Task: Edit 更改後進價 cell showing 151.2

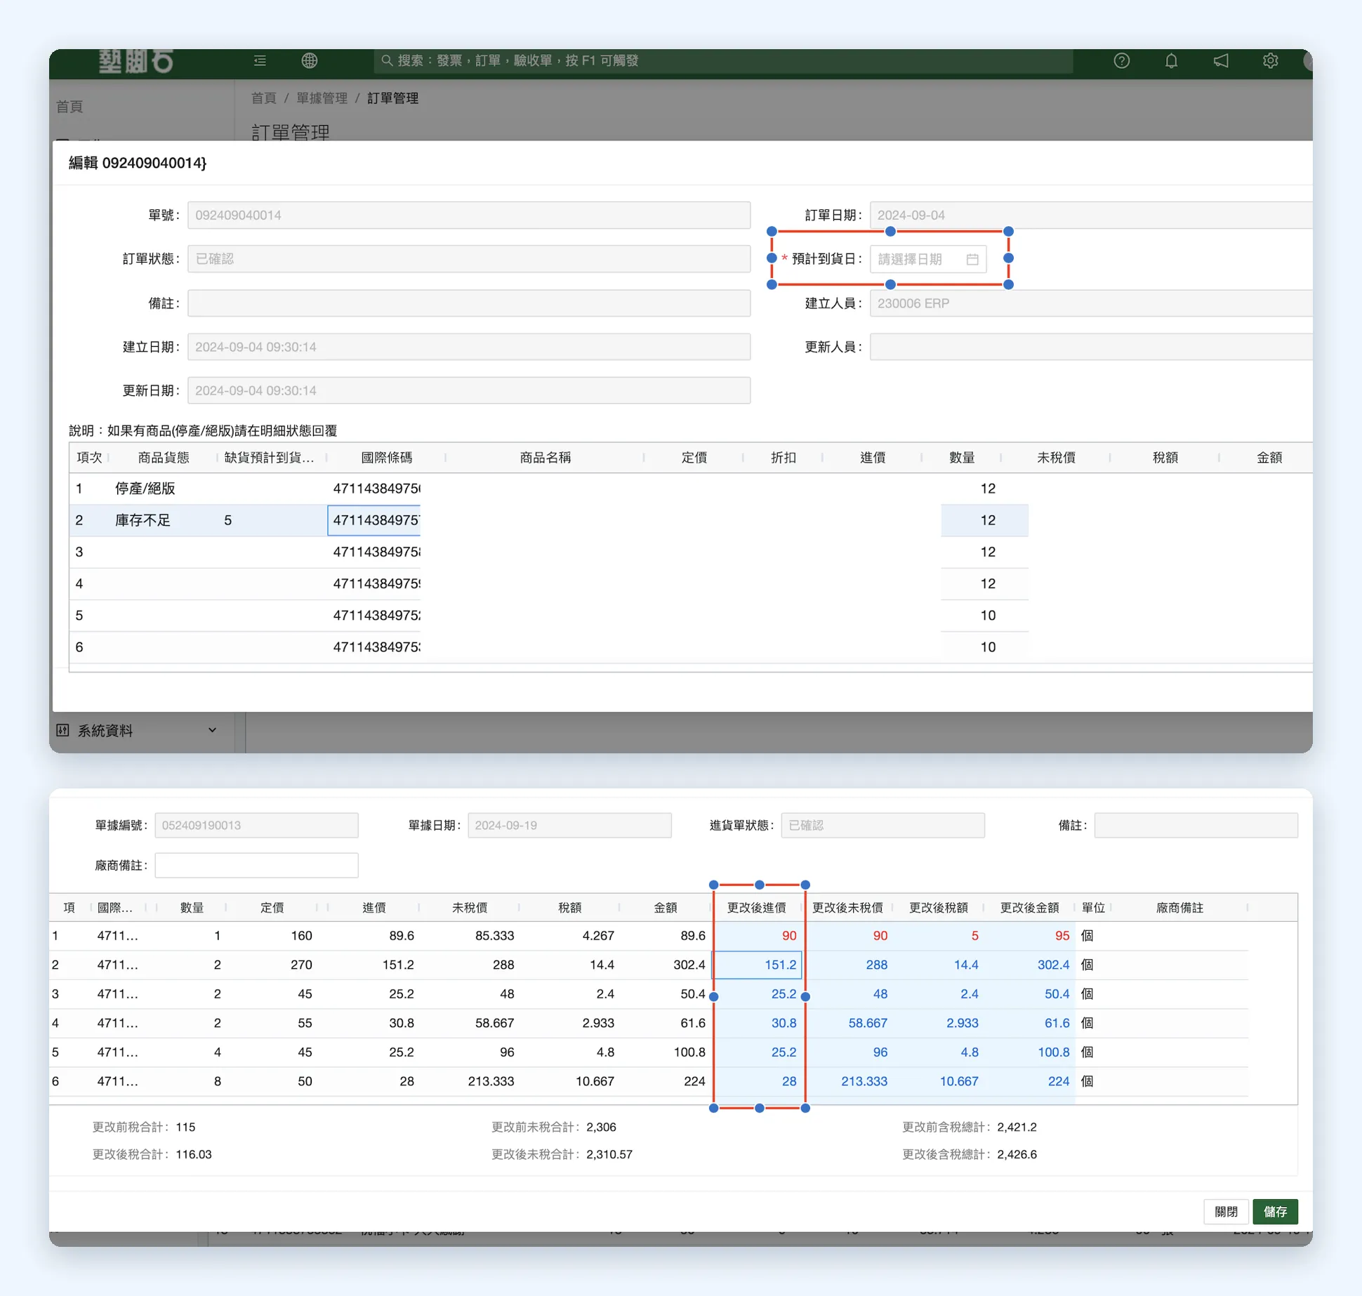Action: (758, 965)
